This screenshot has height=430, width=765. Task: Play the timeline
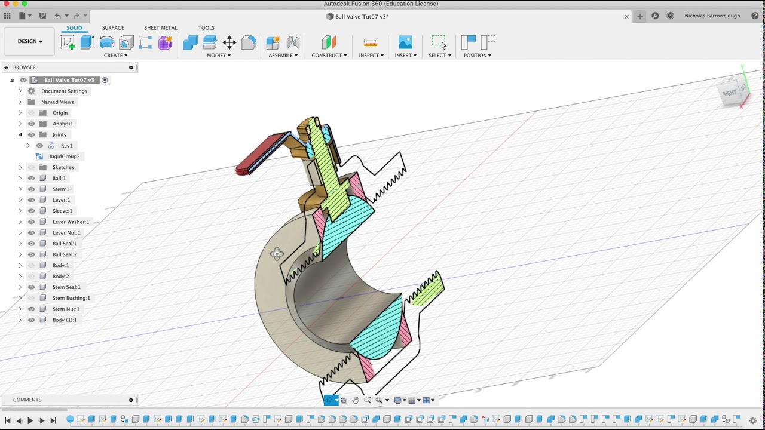[30, 420]
